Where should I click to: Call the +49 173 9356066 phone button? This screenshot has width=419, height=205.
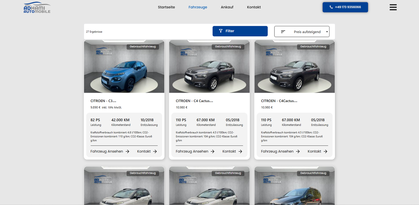coord(345,7)
